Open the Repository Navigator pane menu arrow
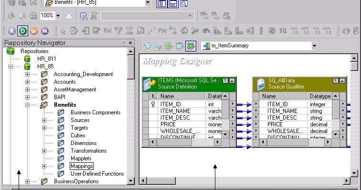This screenshot has height=190, width=361. (x=124, y=43)
